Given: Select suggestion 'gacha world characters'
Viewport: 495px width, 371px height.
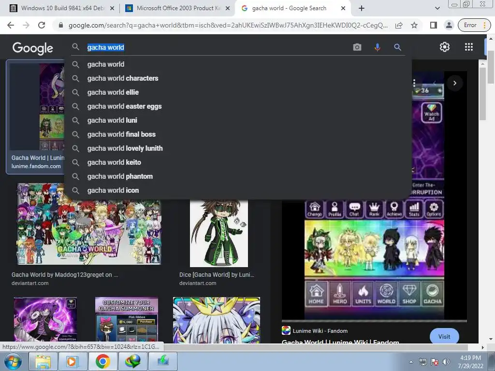Looking at the screenshot, I should (x=238, y=78).
